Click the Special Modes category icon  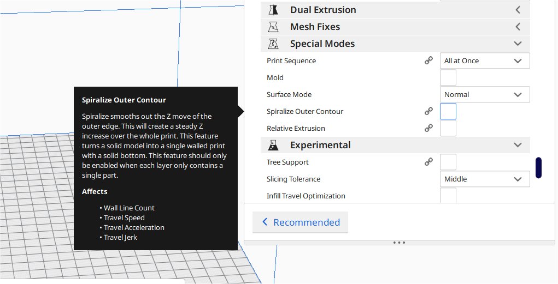point(273,44)
